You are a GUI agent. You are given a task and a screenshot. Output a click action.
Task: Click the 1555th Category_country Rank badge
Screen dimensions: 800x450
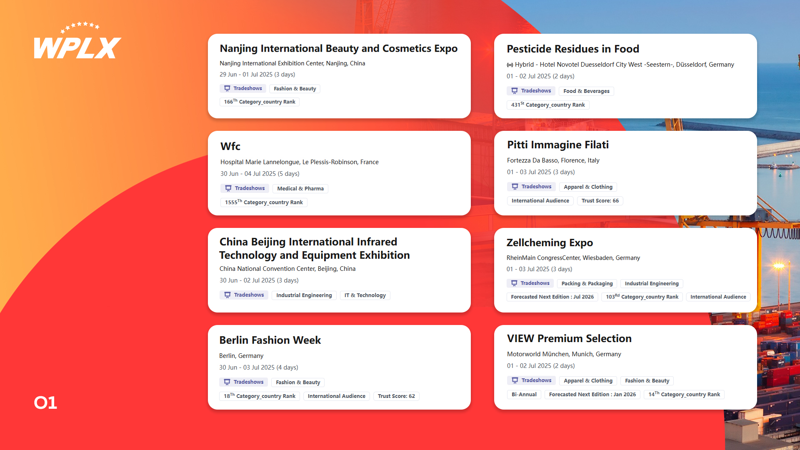click(x=264, y=202)
